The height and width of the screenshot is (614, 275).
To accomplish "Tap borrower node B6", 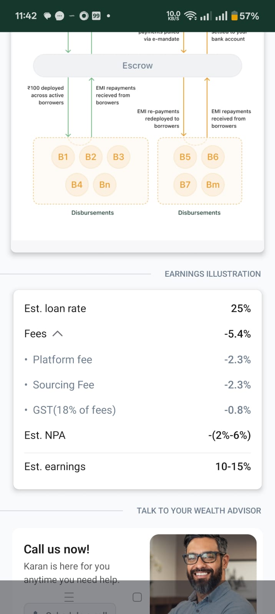I will 213,157.
